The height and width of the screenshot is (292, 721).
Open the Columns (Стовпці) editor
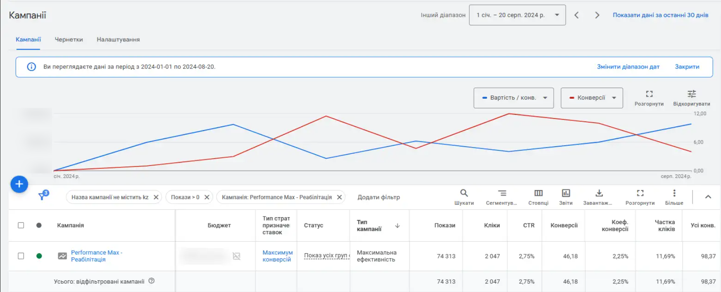click(x=538, y=193)
